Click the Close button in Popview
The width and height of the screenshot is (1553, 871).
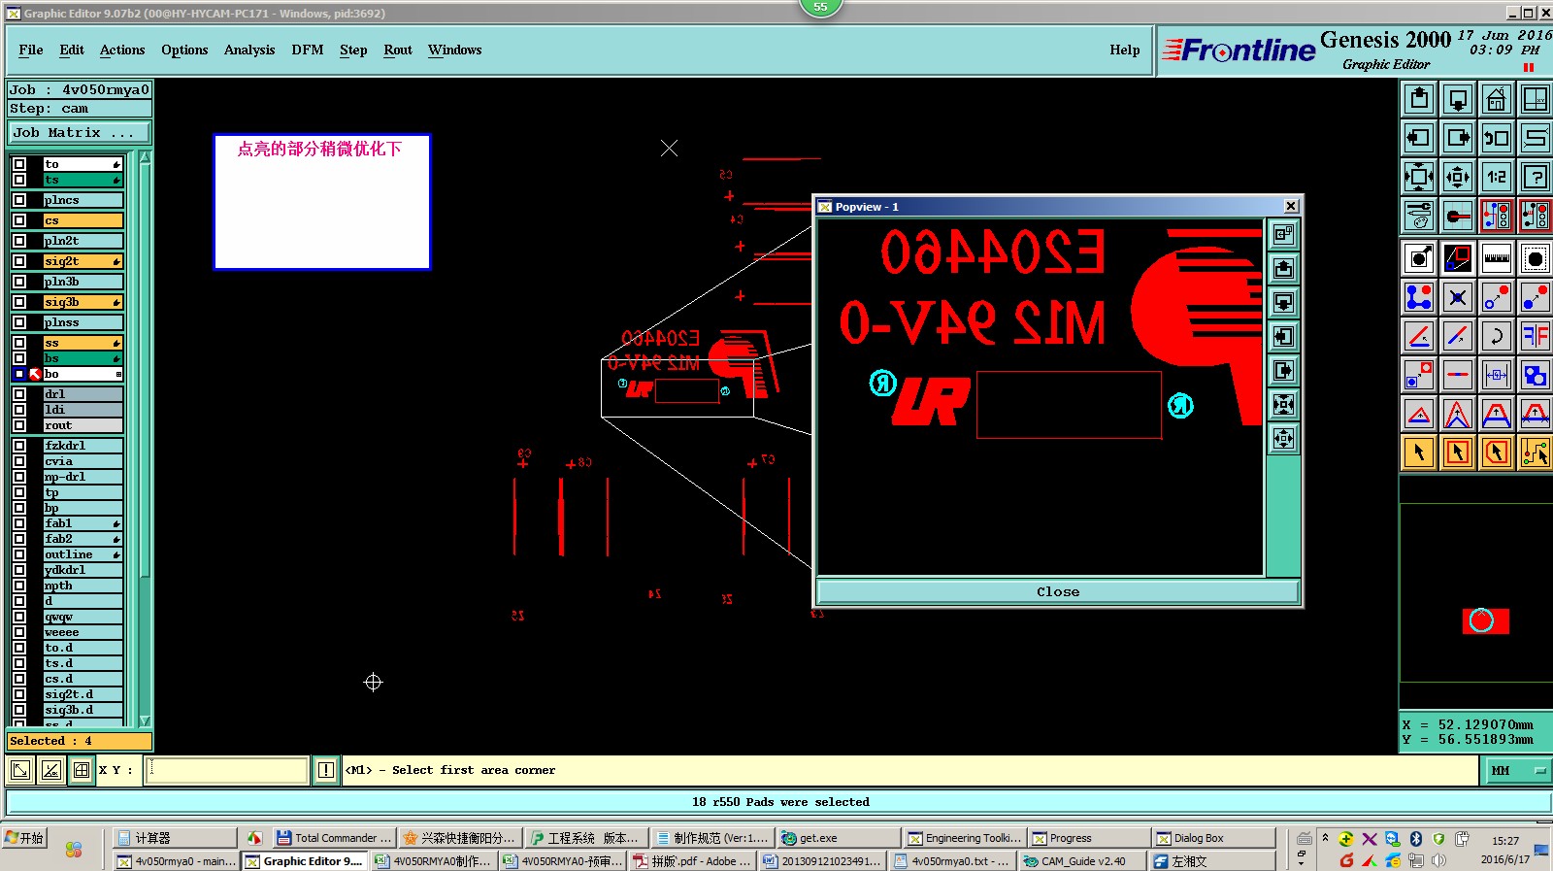1058,591
